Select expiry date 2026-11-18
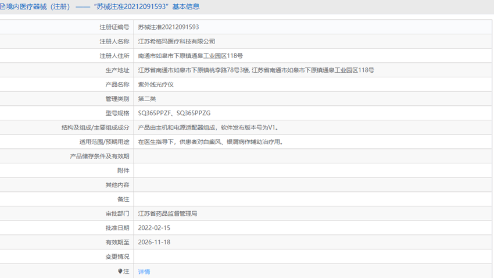 click(154, 242)
